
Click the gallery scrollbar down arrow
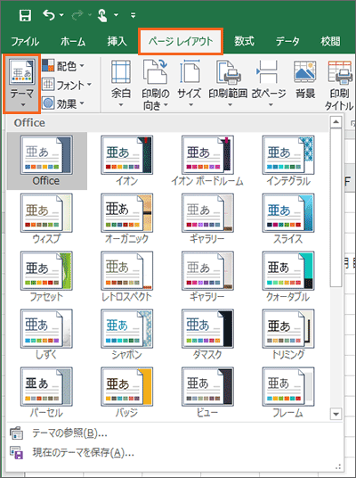pos(336,414)
